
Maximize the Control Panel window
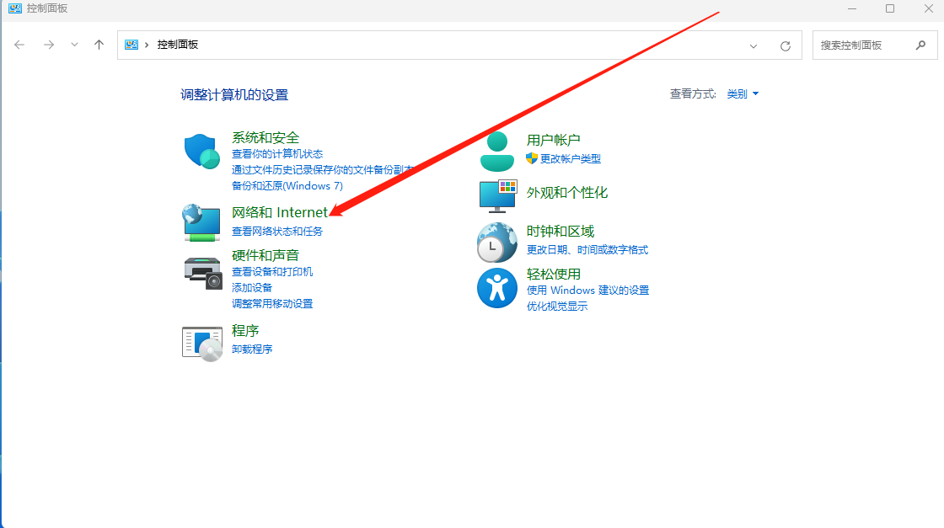point(890,8)
